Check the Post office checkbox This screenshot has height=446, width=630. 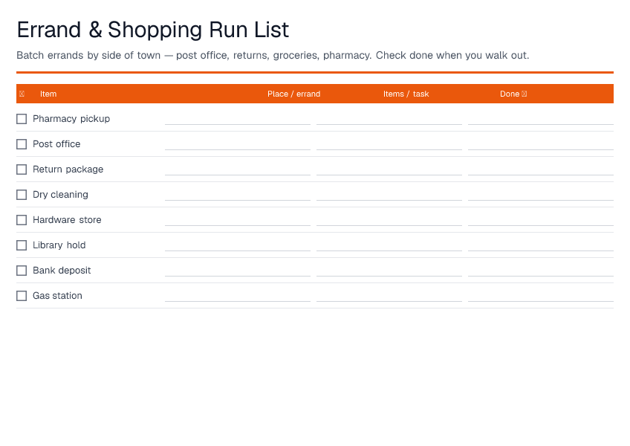click(22, 144)
